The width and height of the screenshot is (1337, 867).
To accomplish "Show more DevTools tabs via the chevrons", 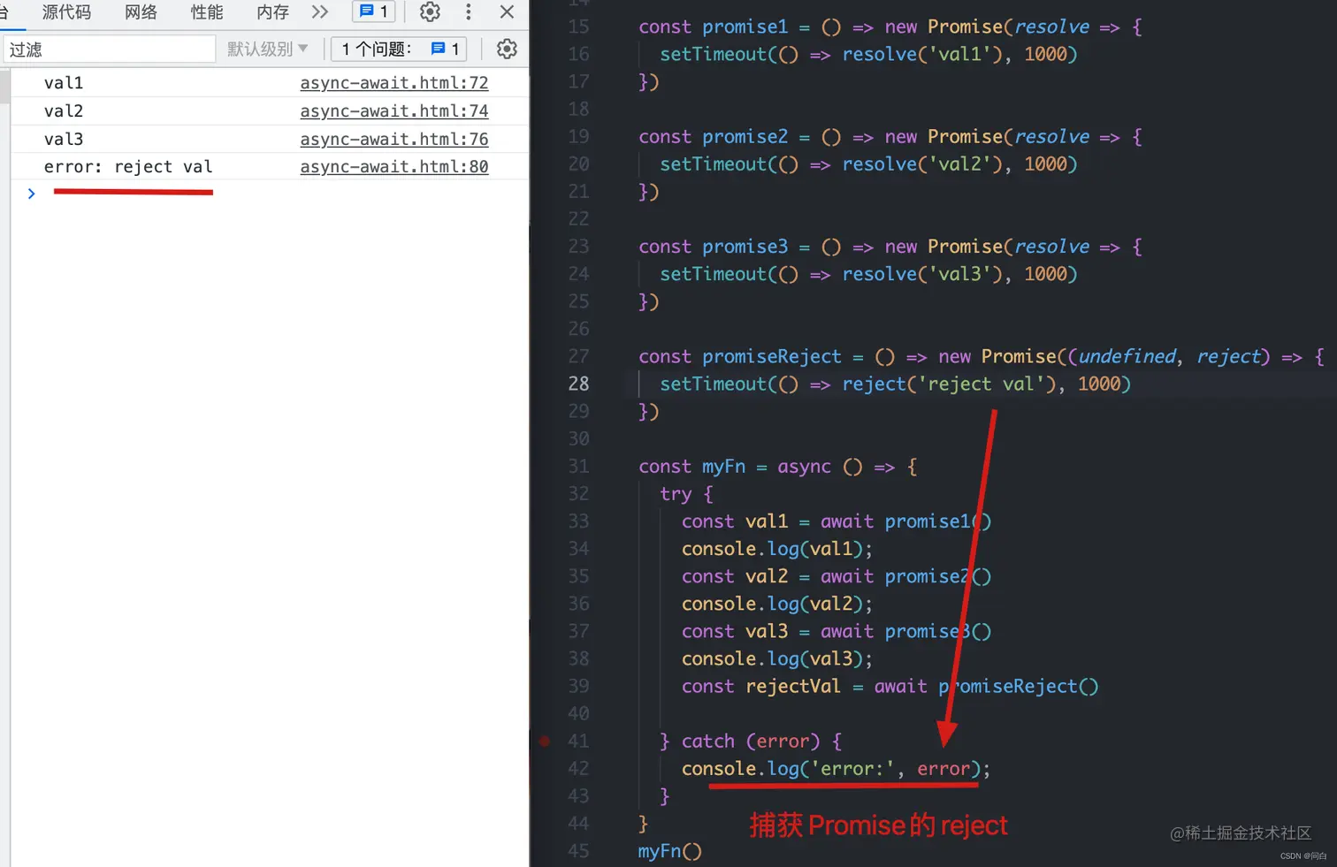I will pos(320,12).
